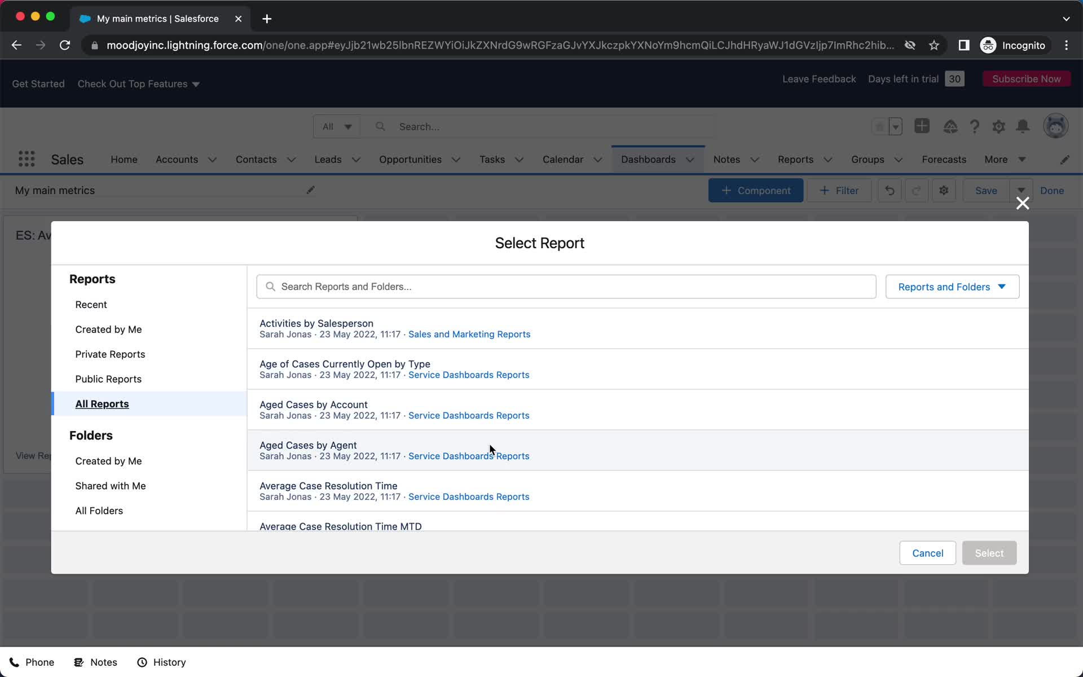Go back in browser history
The width and height of the screenshot is (1083, 677).
click(16, 45)
